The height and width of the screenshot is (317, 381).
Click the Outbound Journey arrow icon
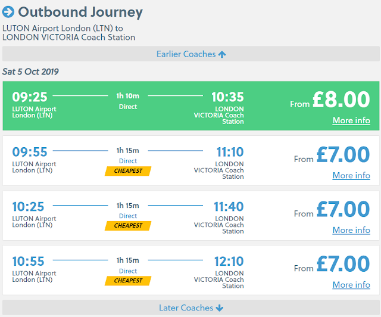(9, 12)
